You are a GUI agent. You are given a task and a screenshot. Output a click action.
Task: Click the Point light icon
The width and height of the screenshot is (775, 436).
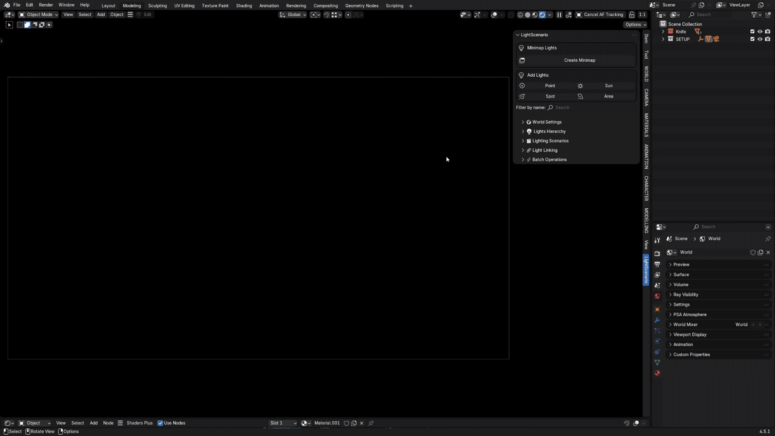click(x=522, y=85)
